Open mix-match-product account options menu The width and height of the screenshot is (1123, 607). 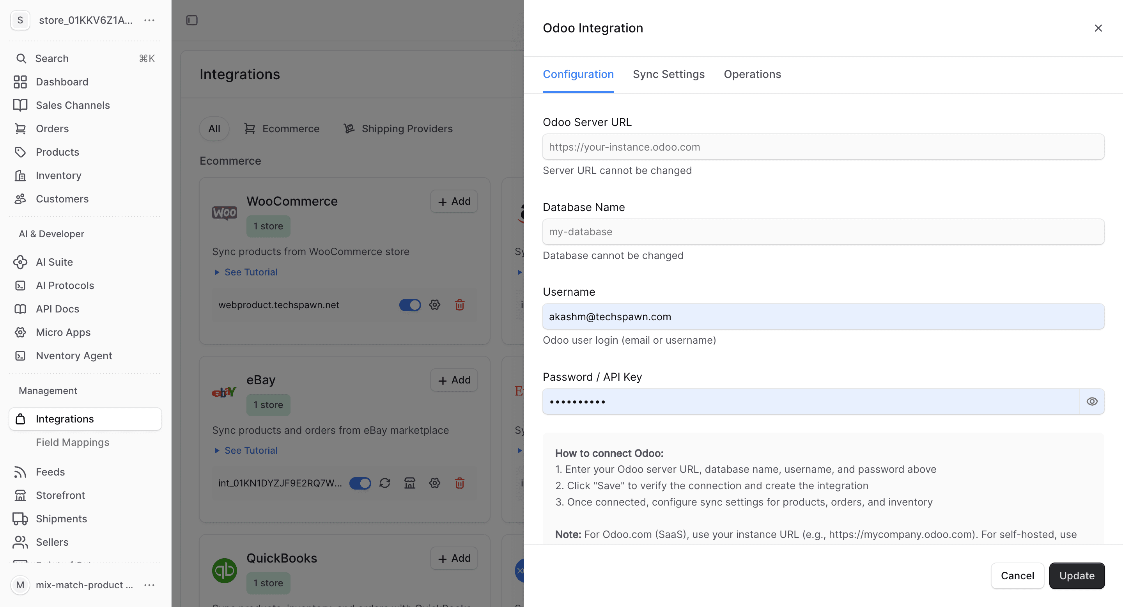coord(149,585)
